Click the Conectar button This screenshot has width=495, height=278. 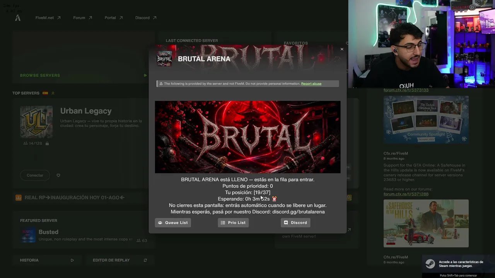click(x=35, y=175)
